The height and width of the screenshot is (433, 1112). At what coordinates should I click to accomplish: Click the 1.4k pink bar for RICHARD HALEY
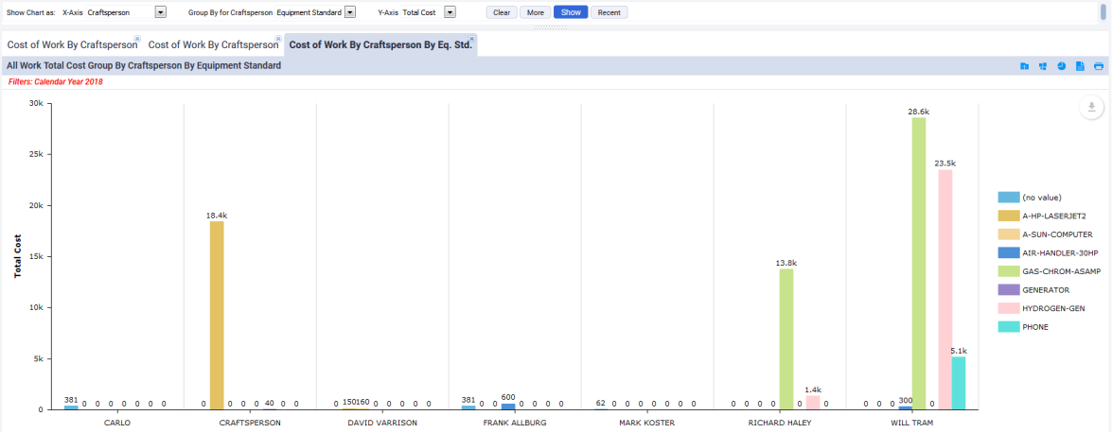pyautogui.click(x=813, y=403)
